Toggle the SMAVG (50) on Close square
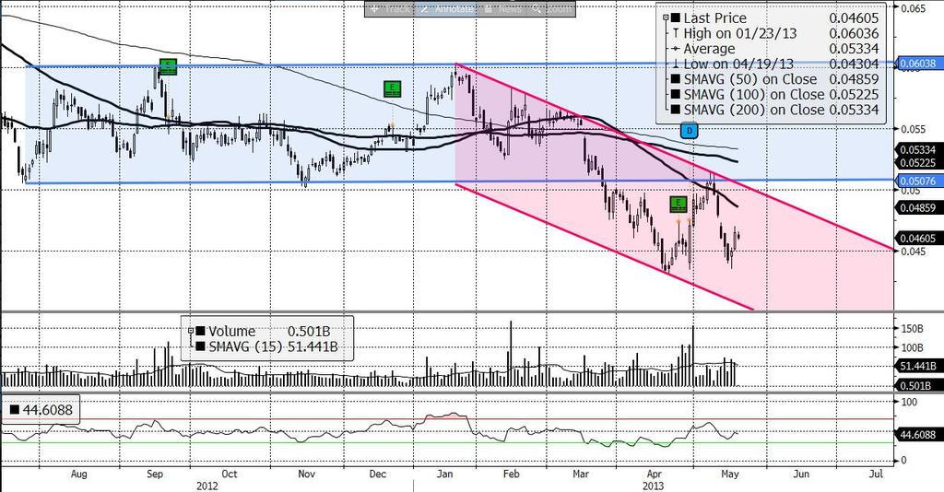Screen dimensions: 944x492 (676, 79)
